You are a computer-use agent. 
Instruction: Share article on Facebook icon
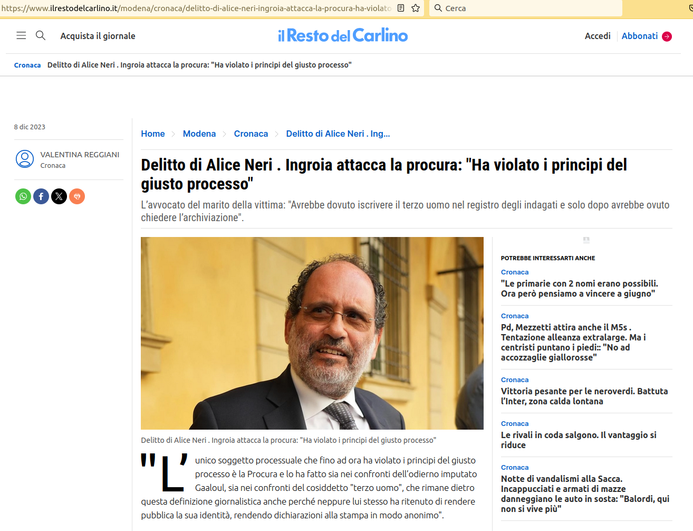[41, 196]
